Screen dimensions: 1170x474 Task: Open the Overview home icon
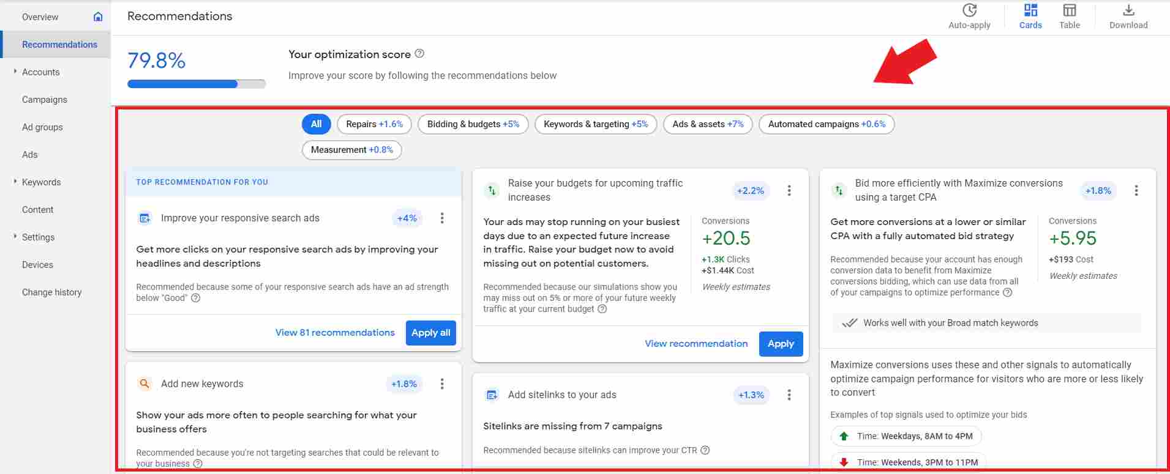tap(98, 17)
